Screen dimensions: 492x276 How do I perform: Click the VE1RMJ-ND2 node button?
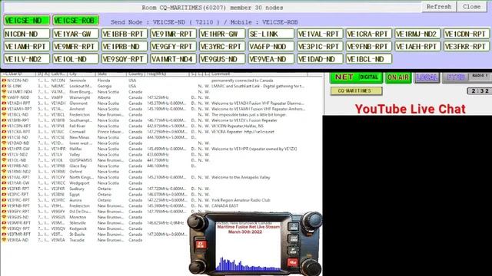pyautogui.click(x=418, y=34)
